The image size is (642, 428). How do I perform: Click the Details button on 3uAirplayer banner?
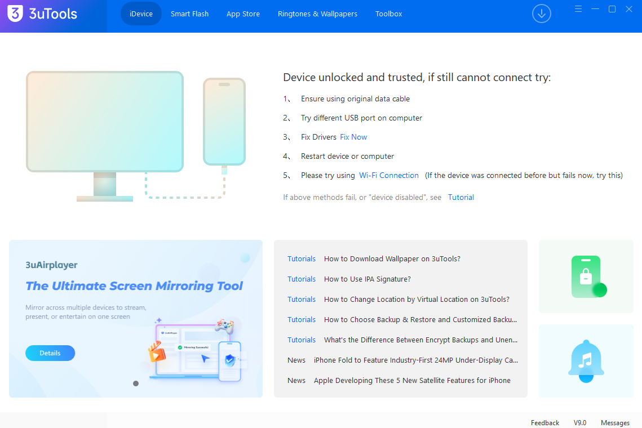pyautogui.click(x=50, y=353)
